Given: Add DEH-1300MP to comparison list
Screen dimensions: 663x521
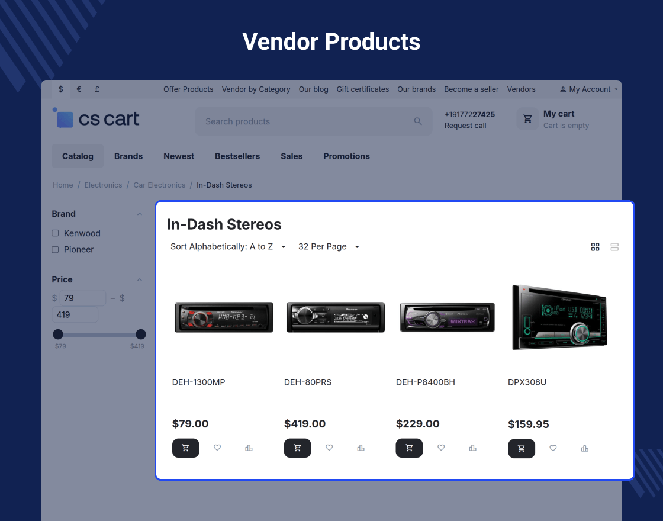Looking at the screenshot, I should [249, 448].
